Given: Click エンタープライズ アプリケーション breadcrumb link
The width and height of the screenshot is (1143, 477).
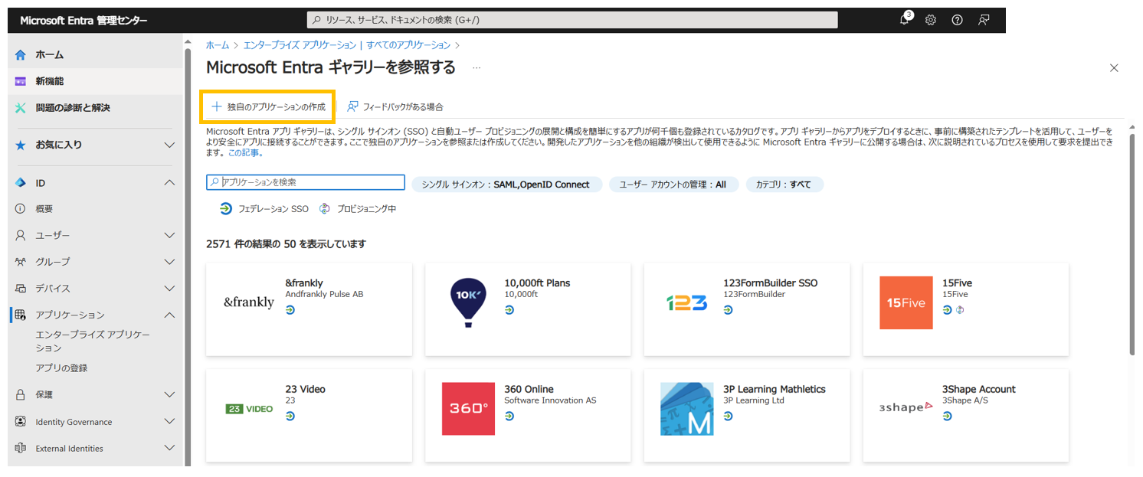Looking at the screenshot, I should (300, 46).
